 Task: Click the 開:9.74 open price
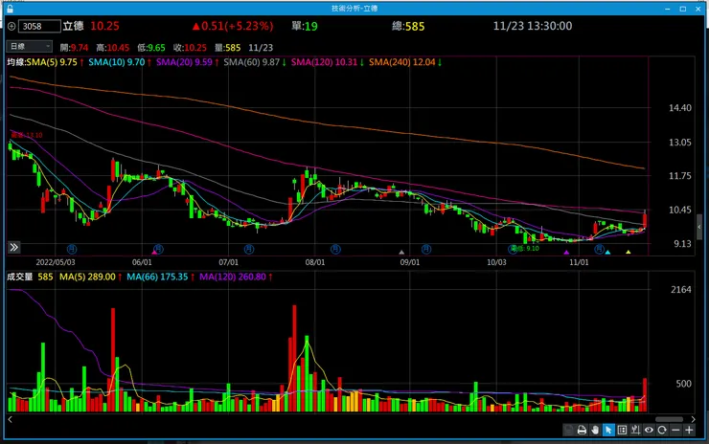pyautogui.click(x=74, y=48)
